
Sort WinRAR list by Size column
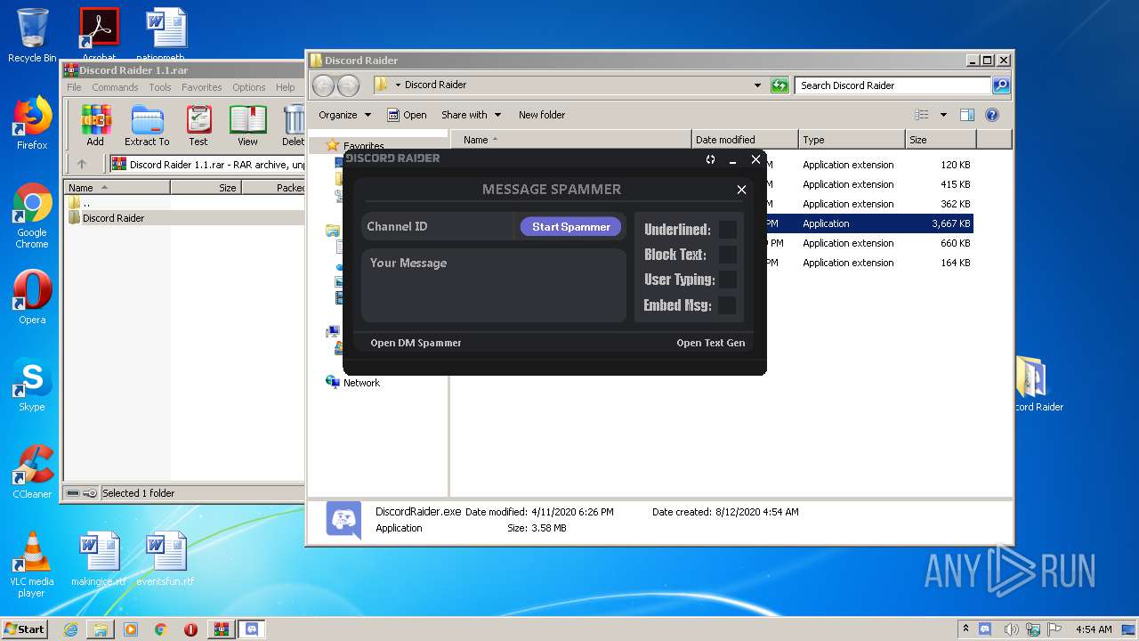(206, 188)
